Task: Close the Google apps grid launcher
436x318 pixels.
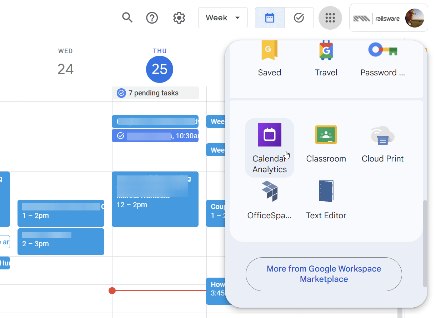Action: pyautogui.click(x=330, y=18)
